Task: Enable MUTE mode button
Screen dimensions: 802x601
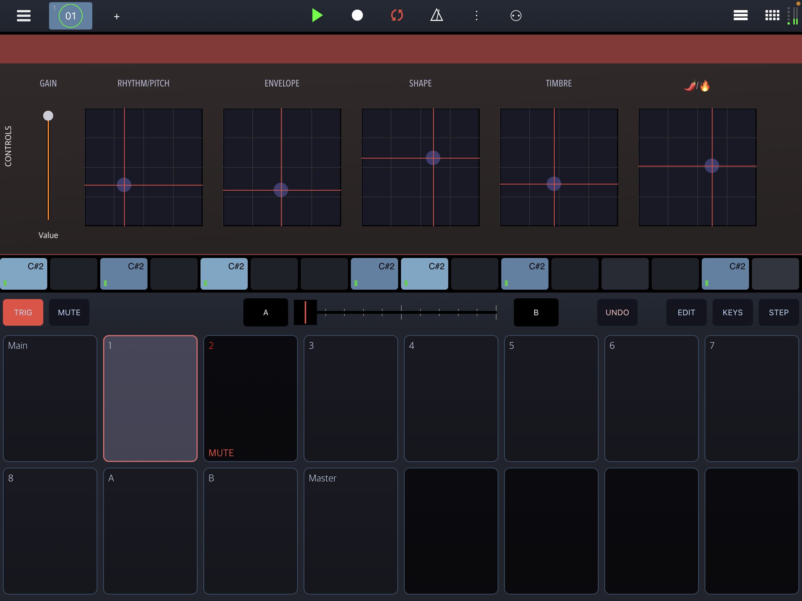Action: click(x=69, y=312)
